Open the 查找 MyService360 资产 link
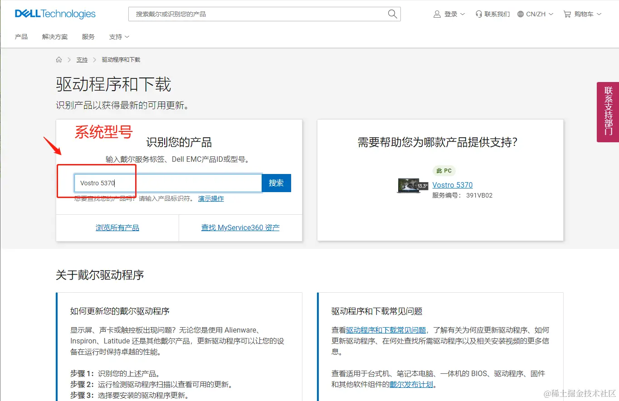The width and height of the screenshot is (619, 401). tap(240, 227)
